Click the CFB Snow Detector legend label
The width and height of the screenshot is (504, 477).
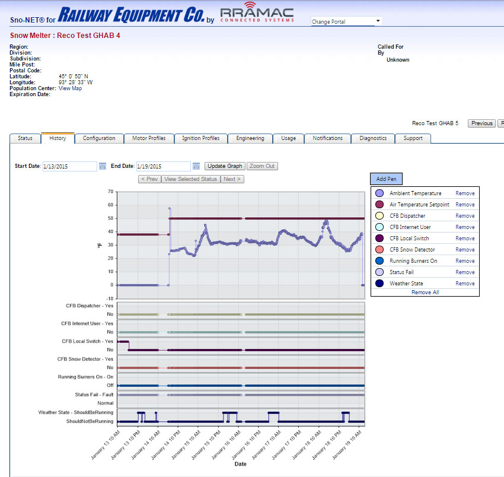coord(412,250)
